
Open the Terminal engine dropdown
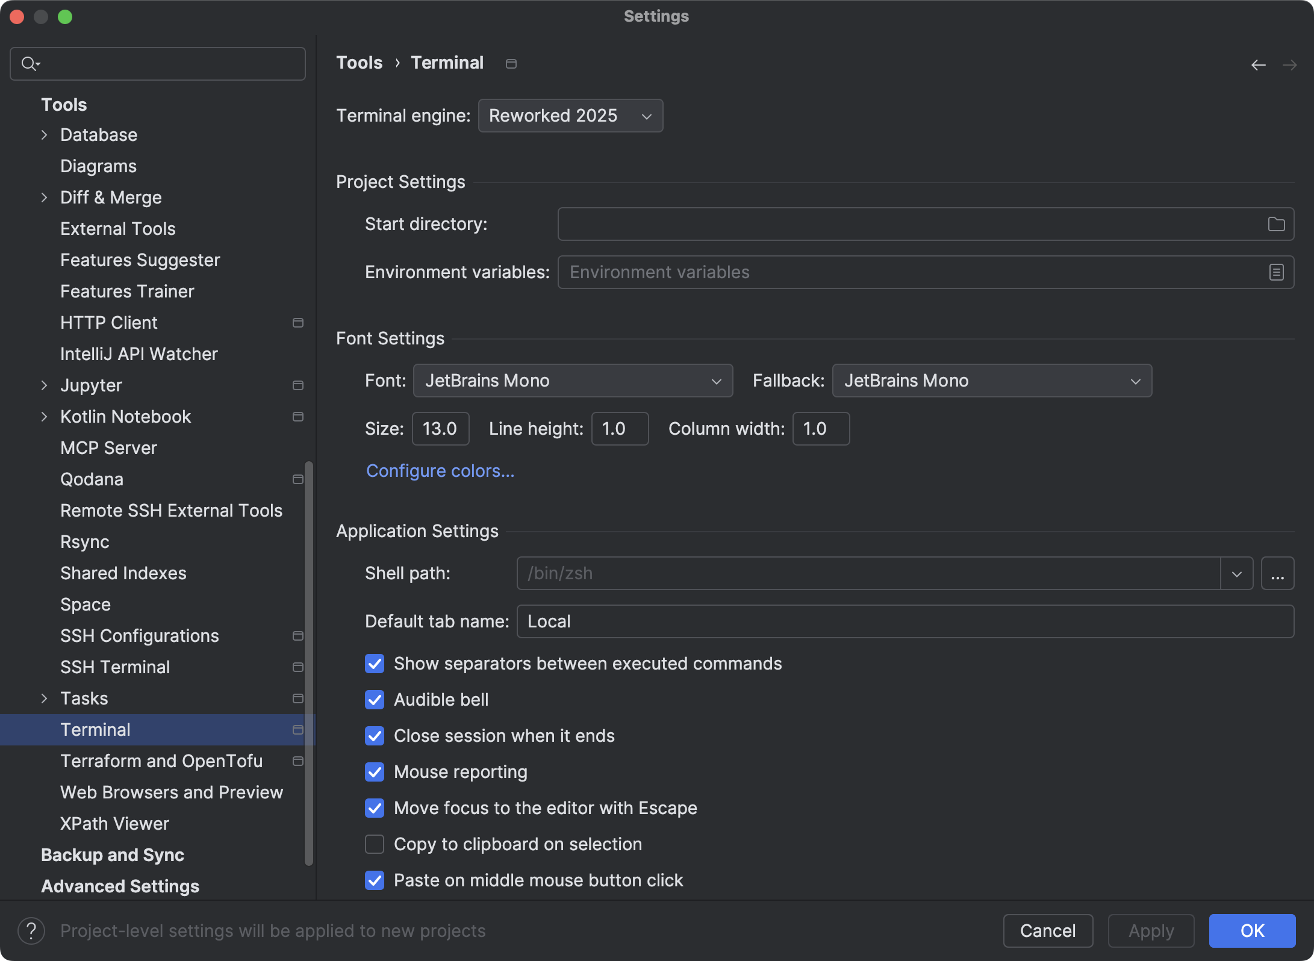(x=570, y=116)
